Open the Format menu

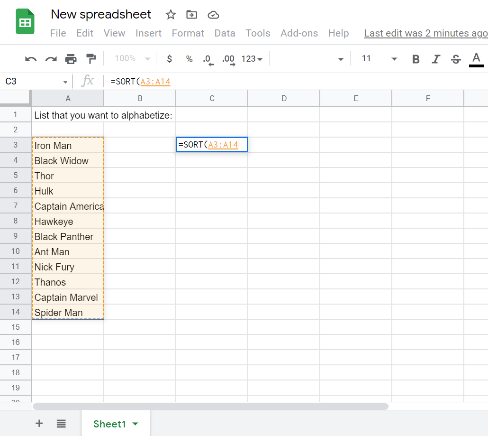[x=188, y=33]
